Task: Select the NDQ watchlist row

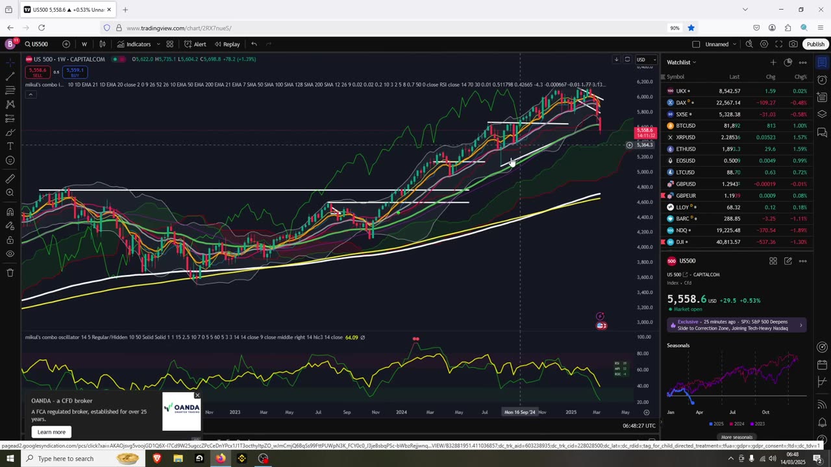Action: pyautogui.click(x=737, y=230)
